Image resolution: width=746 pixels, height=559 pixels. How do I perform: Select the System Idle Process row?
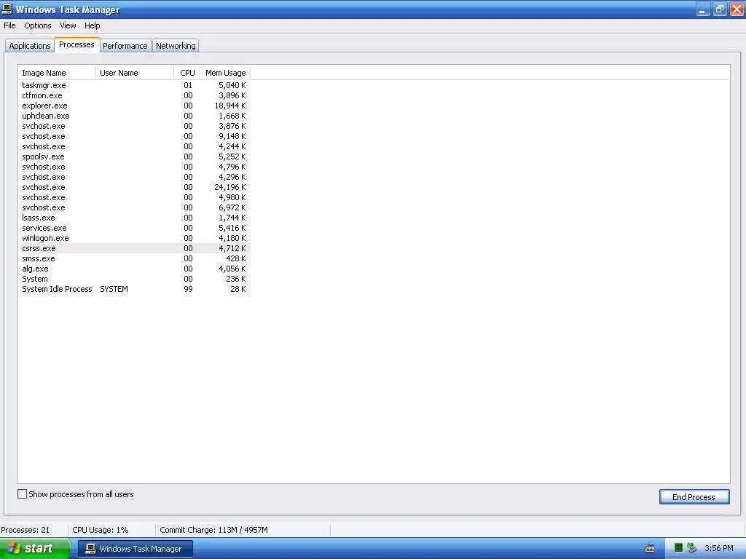point(134,289)
